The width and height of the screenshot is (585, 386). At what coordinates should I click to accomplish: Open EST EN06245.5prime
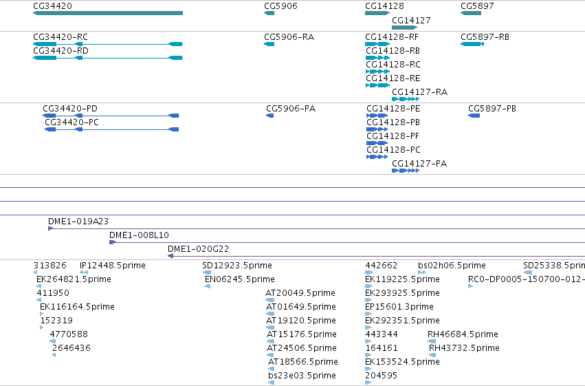point(240,279)
